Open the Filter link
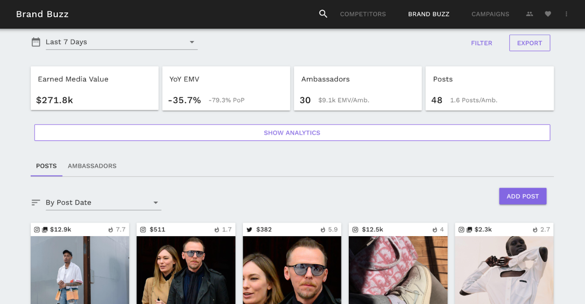This screenshot has height=304, width=585. (x=481, y=43)
